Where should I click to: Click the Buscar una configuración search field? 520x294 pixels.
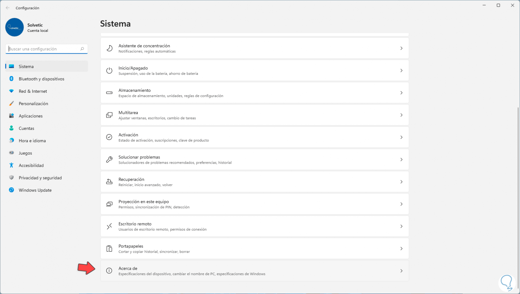click(43, 49)
